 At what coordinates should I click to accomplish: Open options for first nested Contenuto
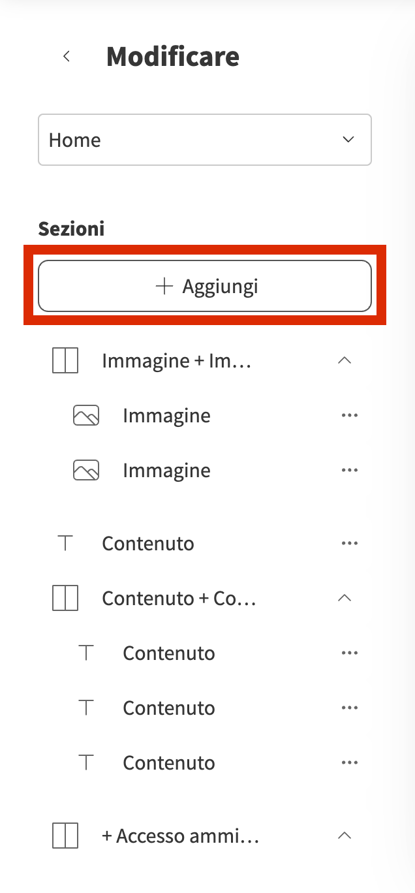coord(350,653)
